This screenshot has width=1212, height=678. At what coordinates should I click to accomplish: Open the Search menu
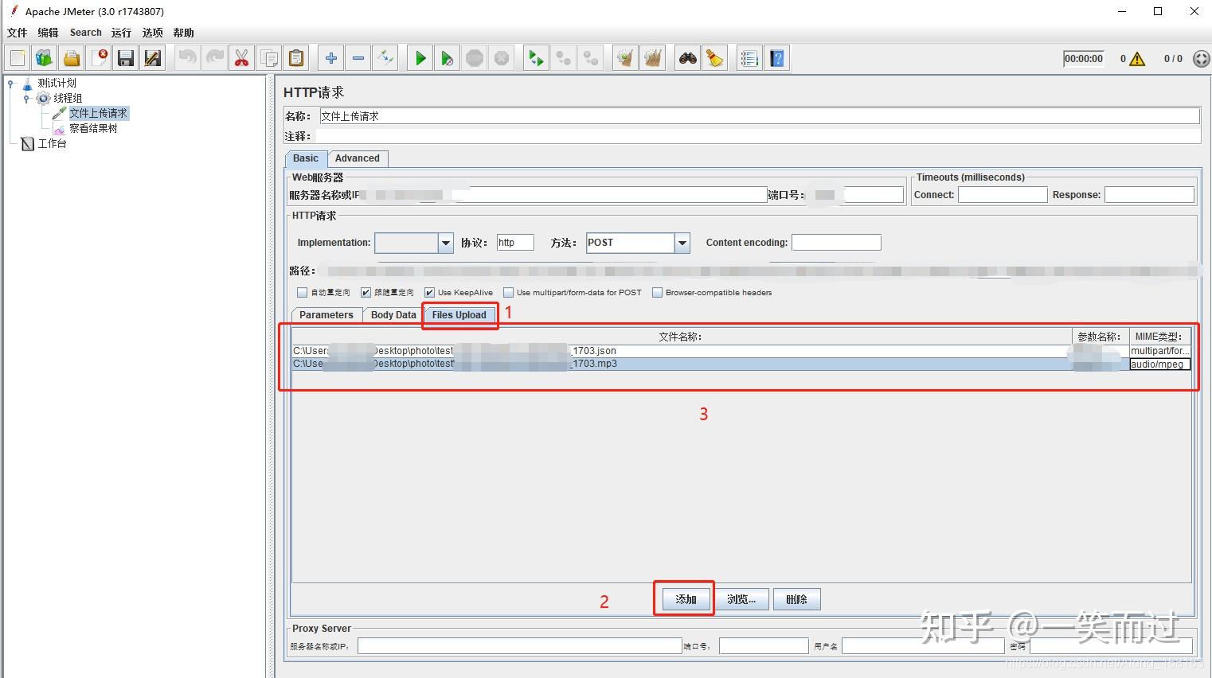point(85,33)
